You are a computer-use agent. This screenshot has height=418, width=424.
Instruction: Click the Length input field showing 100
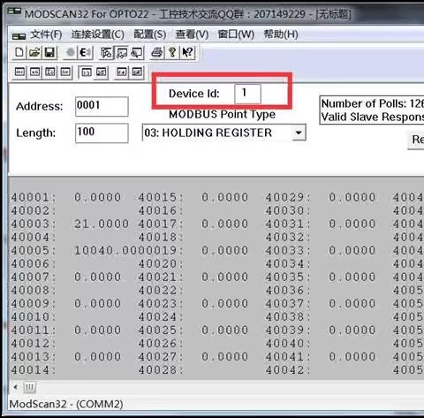102,133
